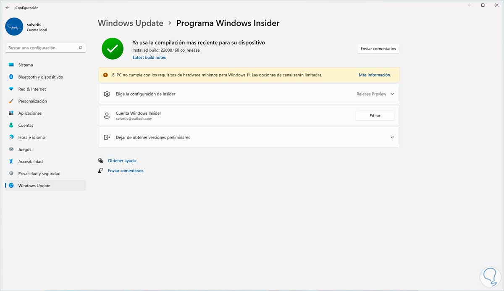Minimize the Configuración window
The height and width of the screenshot is (291, 504).
469,5
